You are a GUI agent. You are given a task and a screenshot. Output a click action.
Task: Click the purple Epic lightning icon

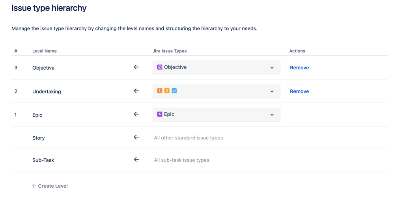coord(160,114)
